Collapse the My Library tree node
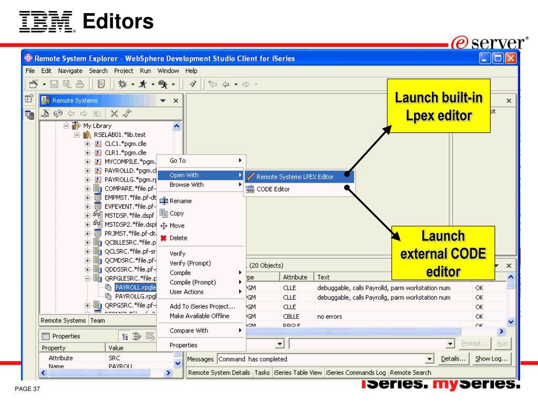This screenshot has width=538, height=403. (66, 126)
